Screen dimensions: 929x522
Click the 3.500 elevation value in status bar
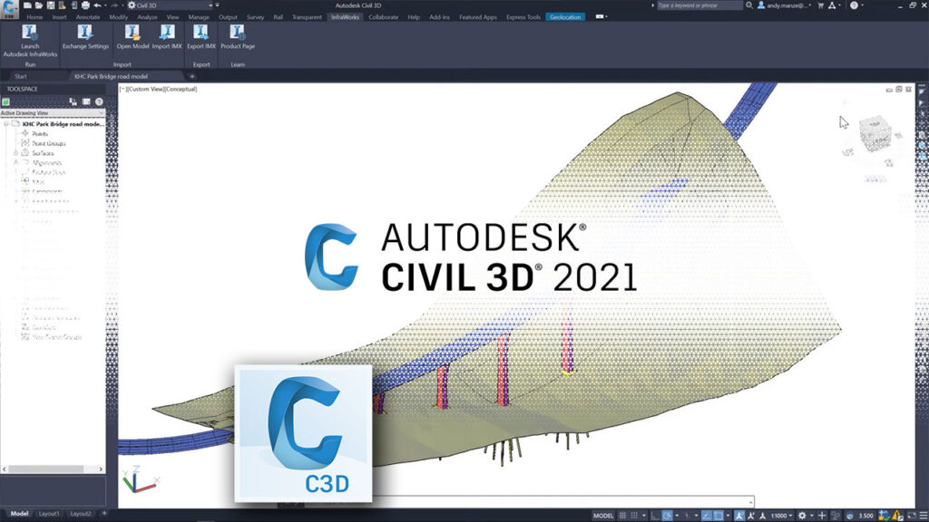coord(866,516)
